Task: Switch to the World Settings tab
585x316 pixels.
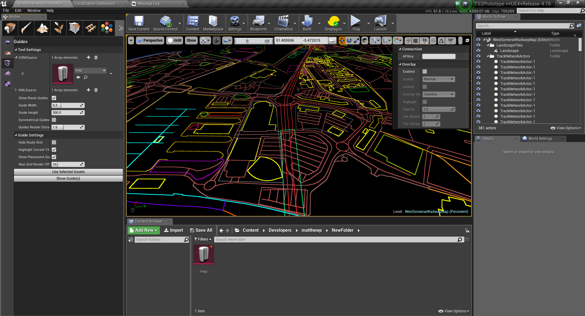Action: pyautogui.click(x=540, y=139)
